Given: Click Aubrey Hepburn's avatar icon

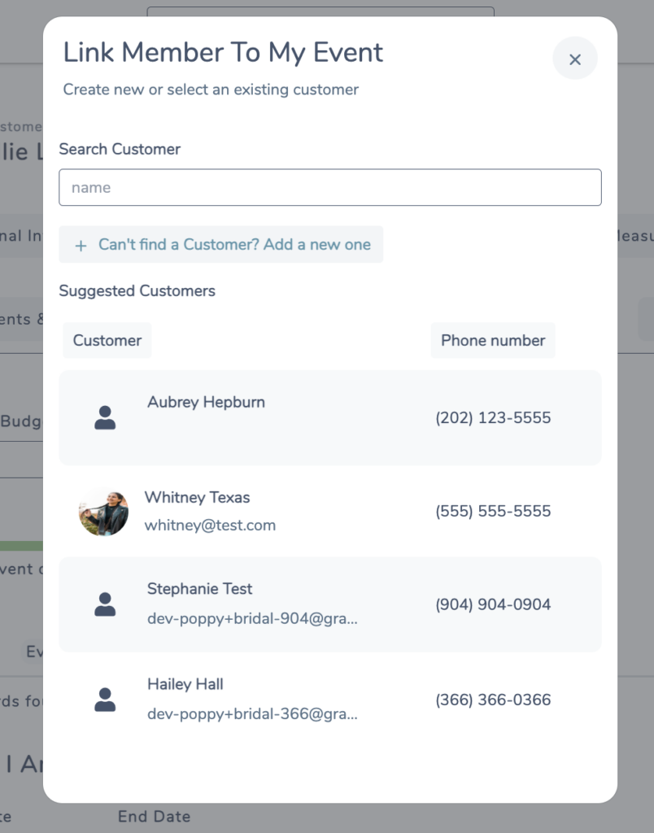Looking at the screenshot, I should pyautogui.click(x=105, y=417).
